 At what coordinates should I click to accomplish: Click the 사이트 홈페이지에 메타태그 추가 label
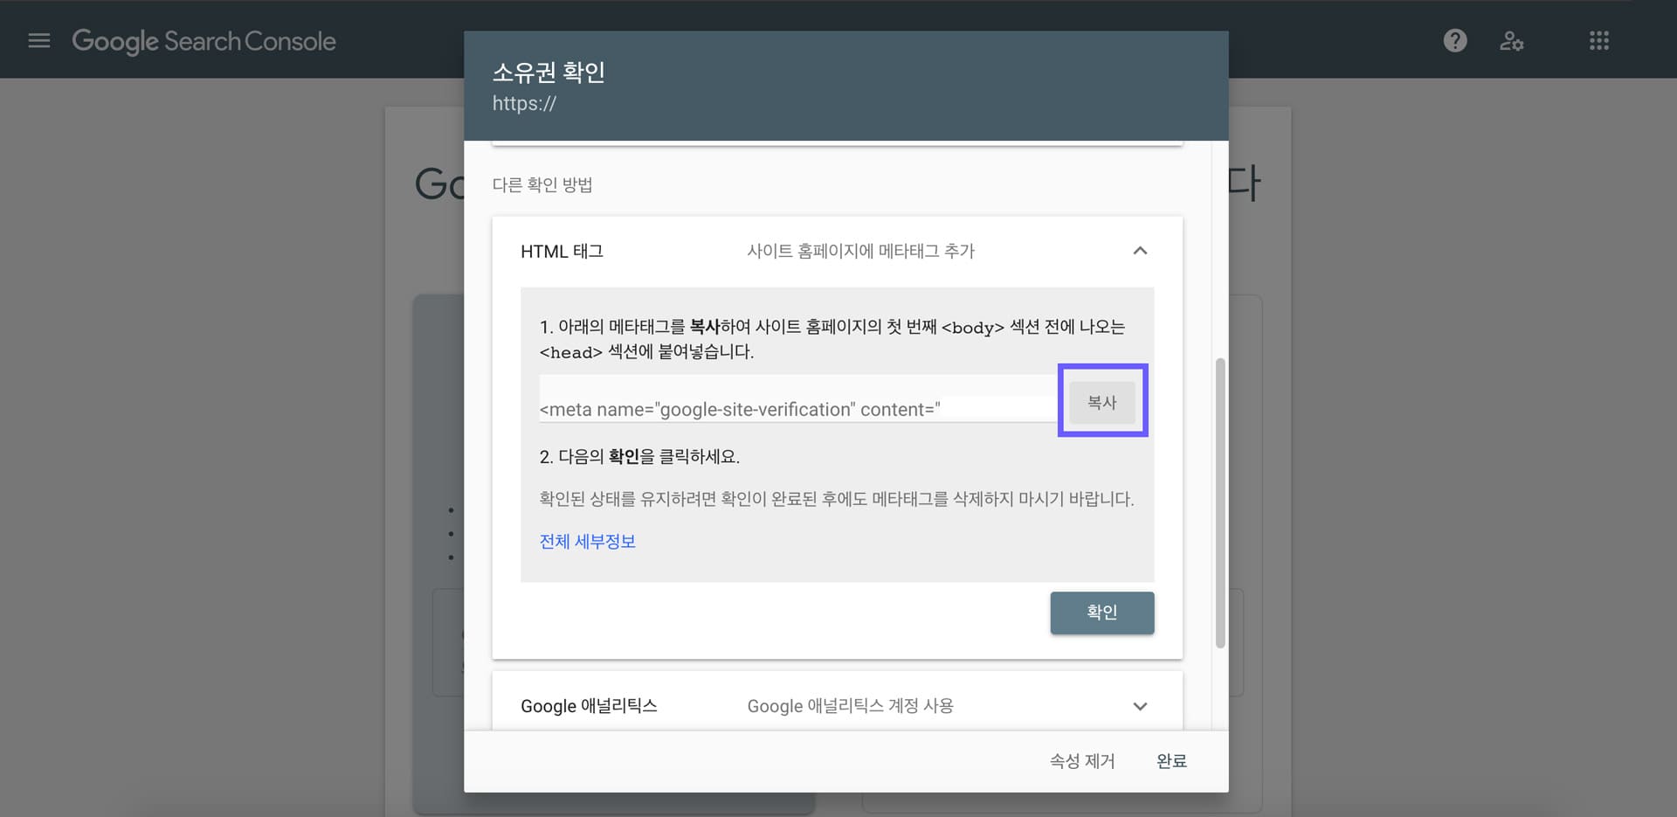(x=860, y=251)
